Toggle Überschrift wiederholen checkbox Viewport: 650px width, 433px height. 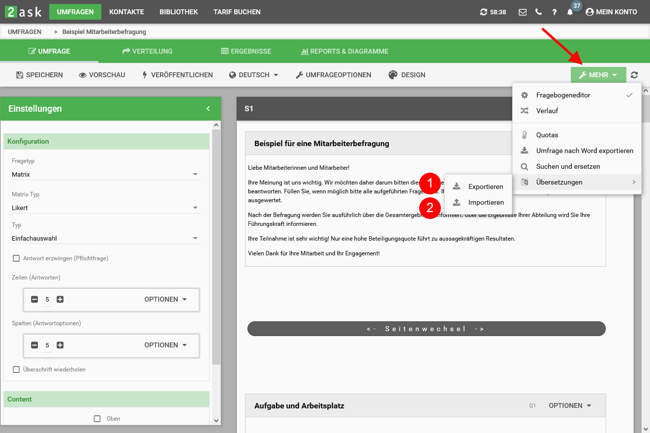click(16, 370)
